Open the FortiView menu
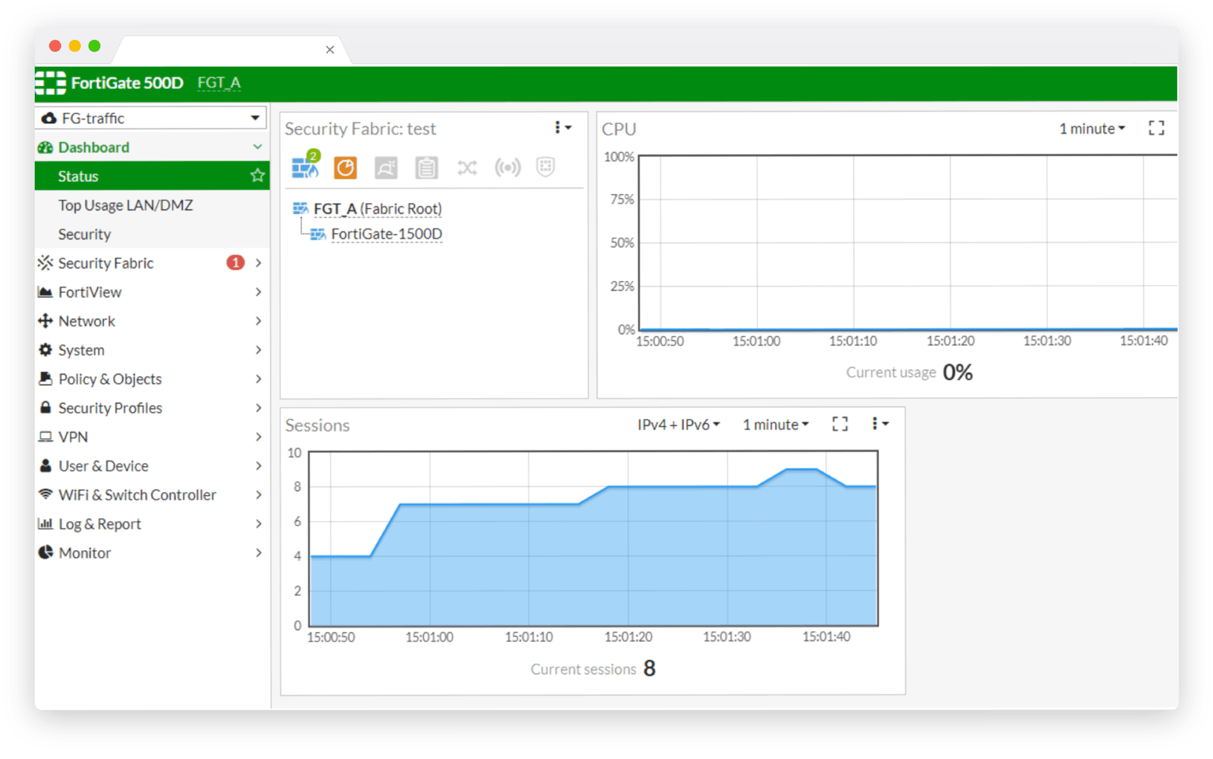 [x=152, y=292]
